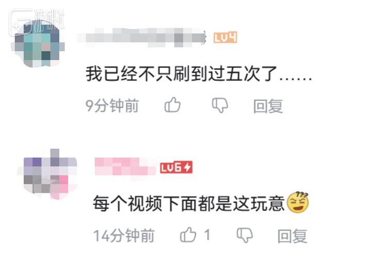Dislike the comment posted 14分钟前
387x257 pixels.
(245, 235)
